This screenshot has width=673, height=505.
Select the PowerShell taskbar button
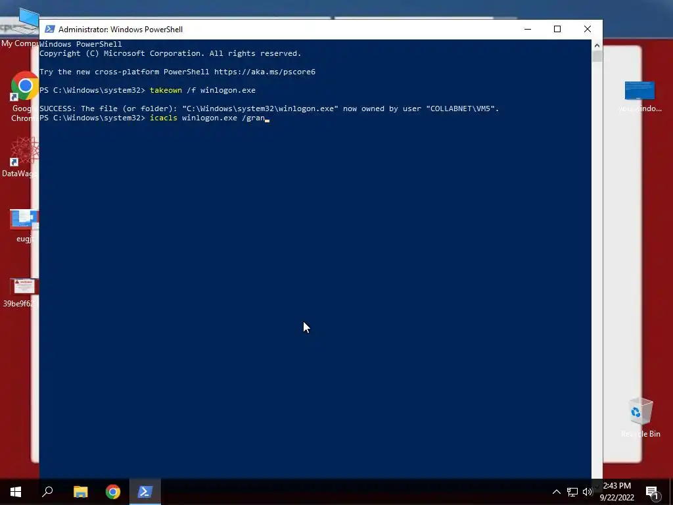click(145, 492)
